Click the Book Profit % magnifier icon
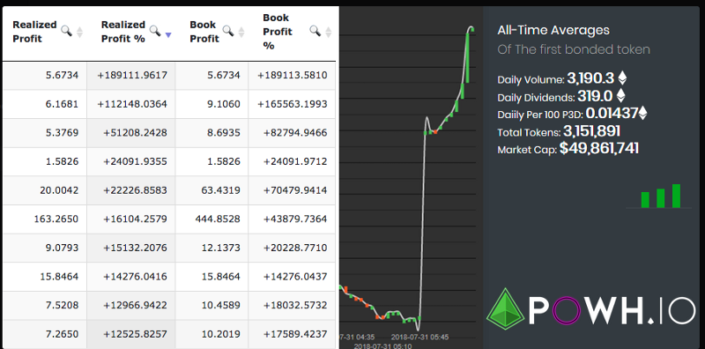The height and width of the screenshot is (349, 705). point(315,31)
